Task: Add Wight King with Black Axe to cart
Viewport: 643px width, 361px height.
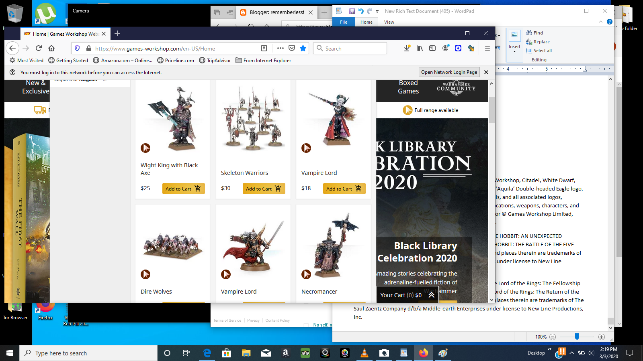Action: click(183, 189)
